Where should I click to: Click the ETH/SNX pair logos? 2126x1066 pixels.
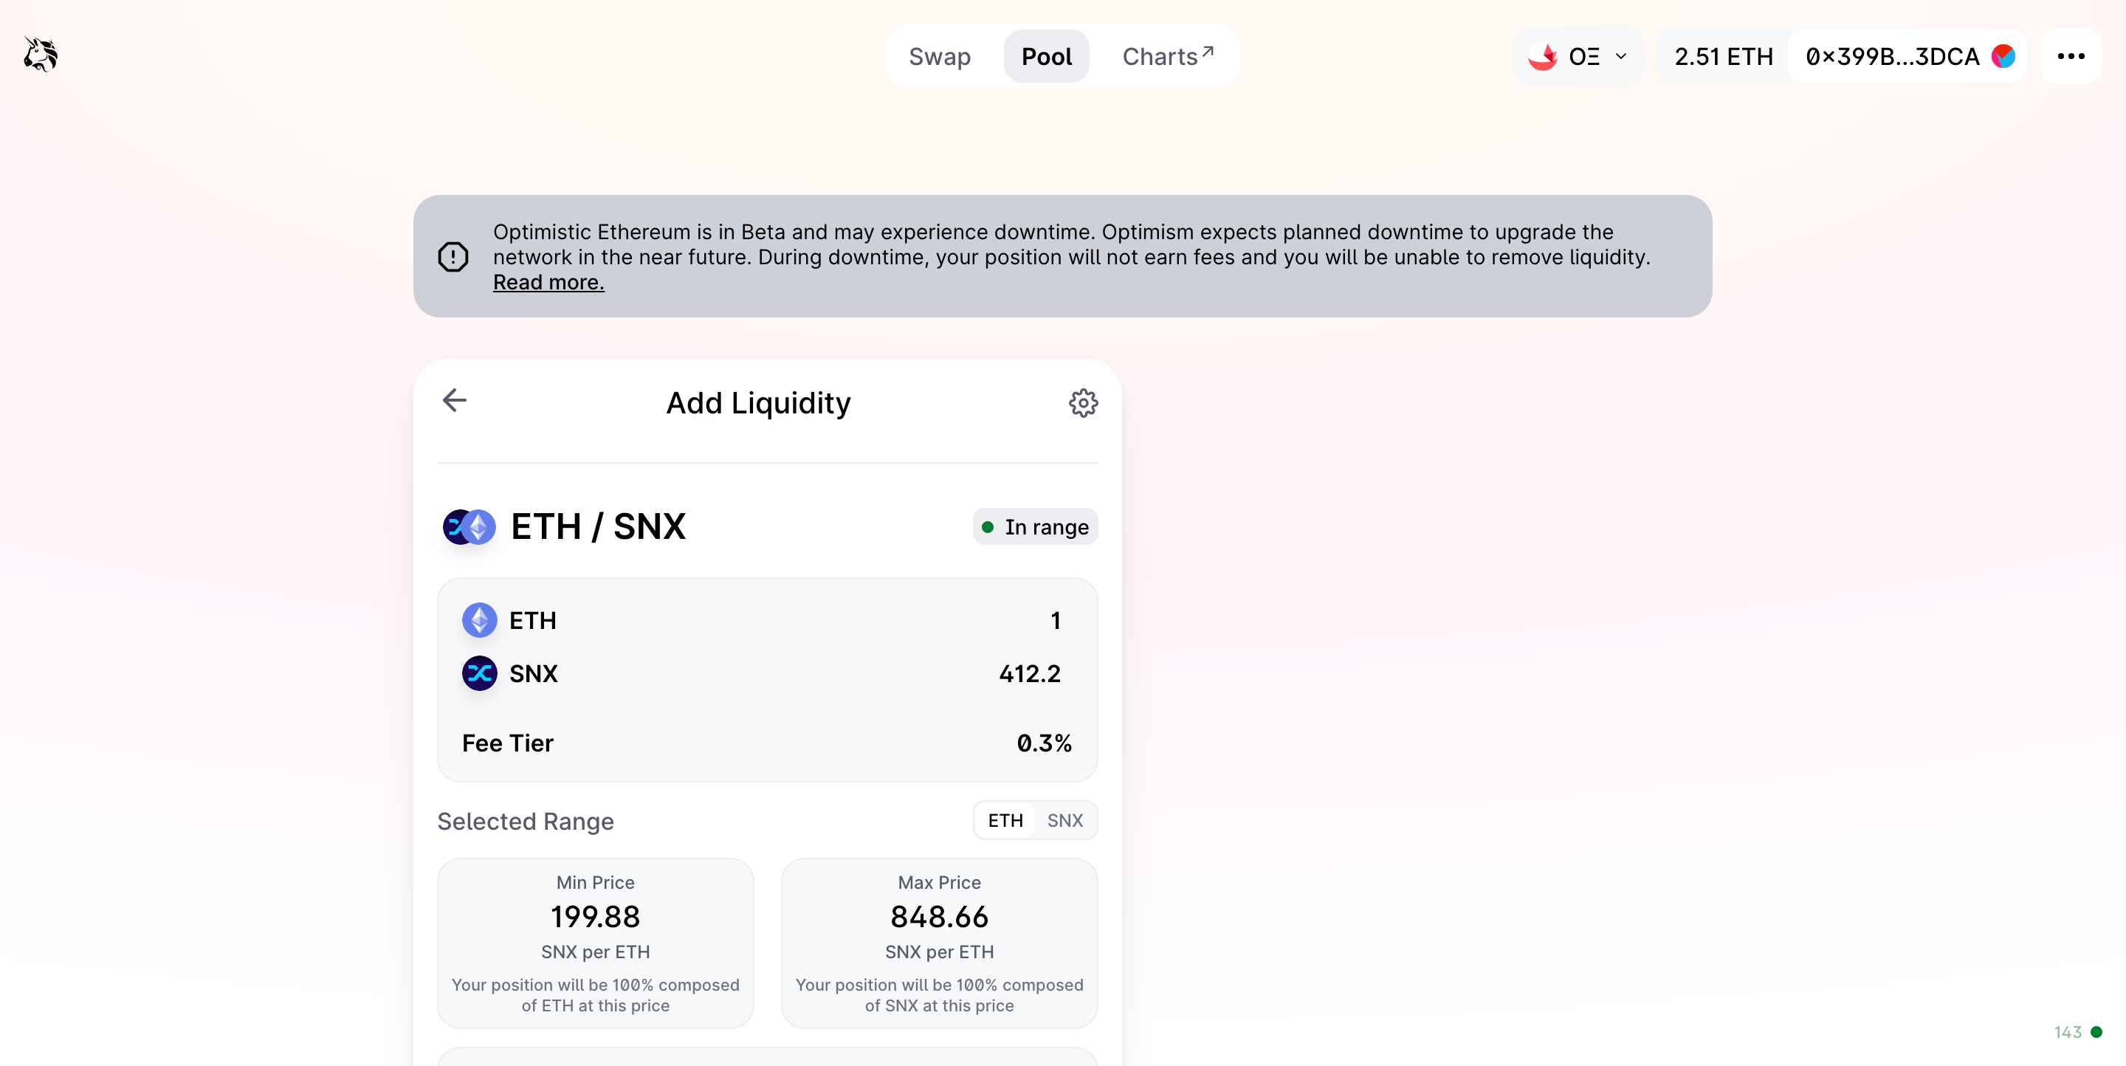click(468, 526)
